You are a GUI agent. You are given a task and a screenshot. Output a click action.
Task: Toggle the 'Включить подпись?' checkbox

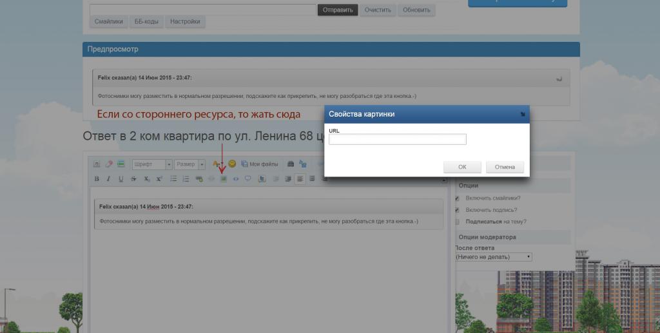pyautogui.click(x=457, y=210)
